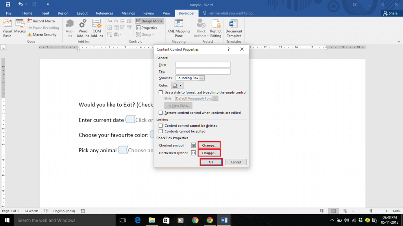Launch Microsoft Edge from the taskbar

[138, 220]
